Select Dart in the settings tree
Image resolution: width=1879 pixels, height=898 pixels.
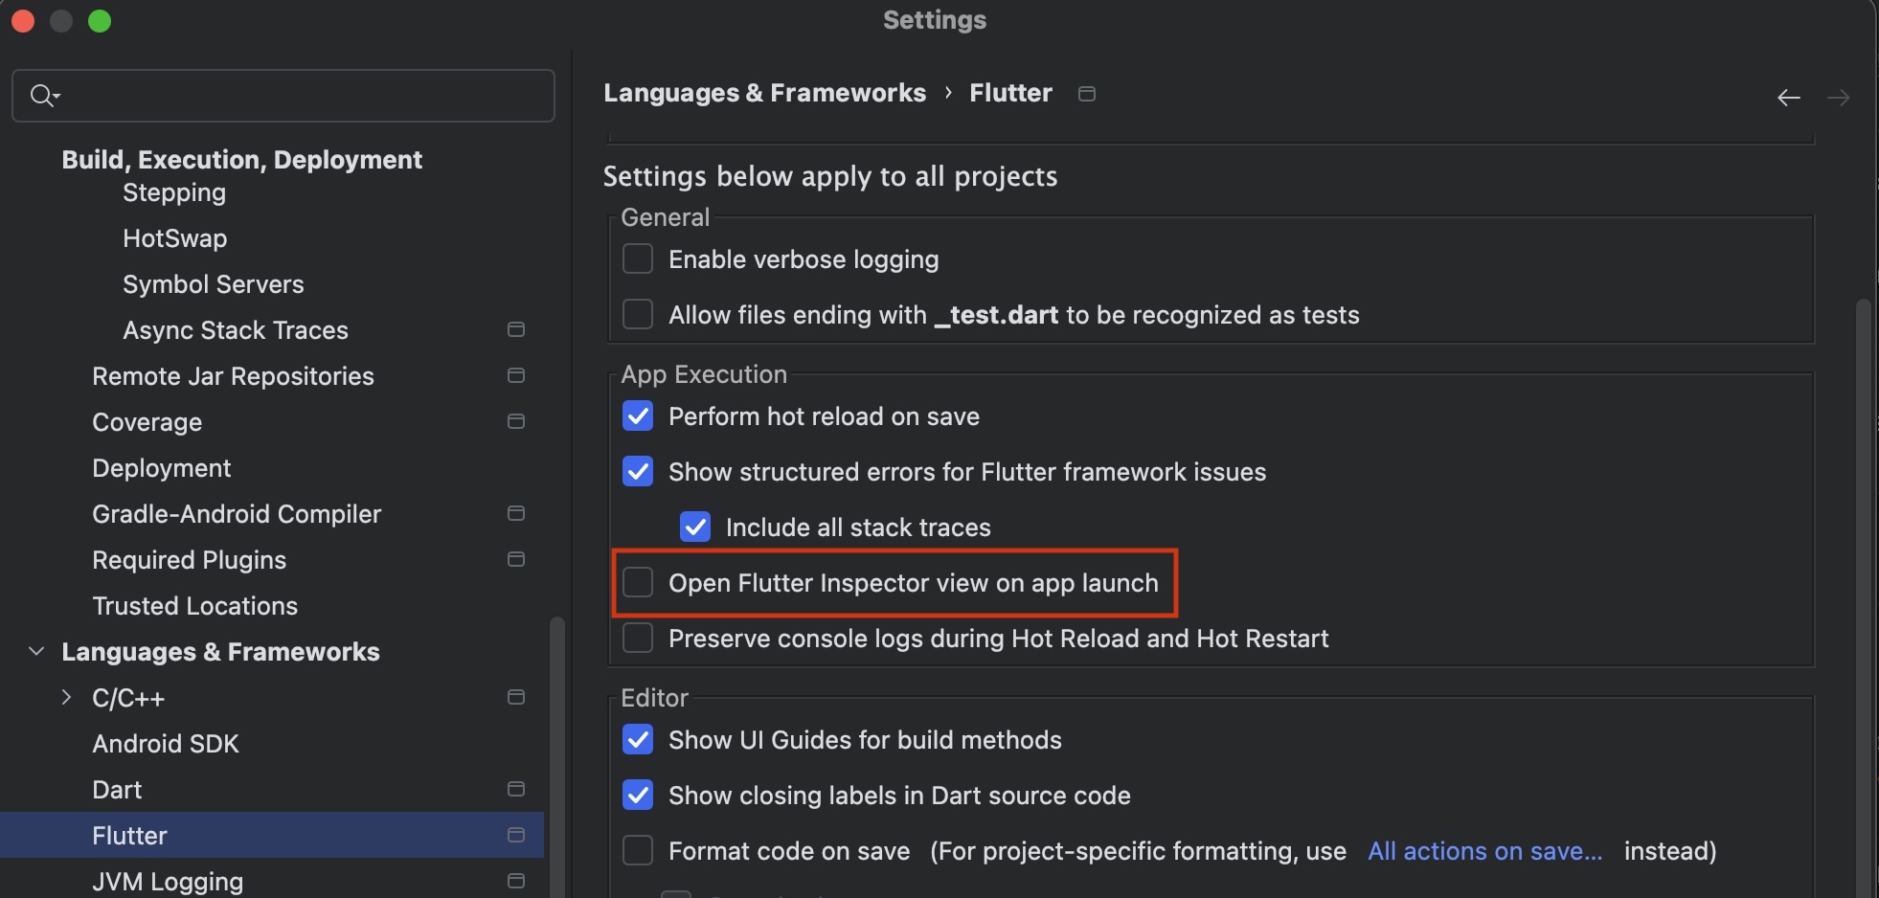(117, 790)
